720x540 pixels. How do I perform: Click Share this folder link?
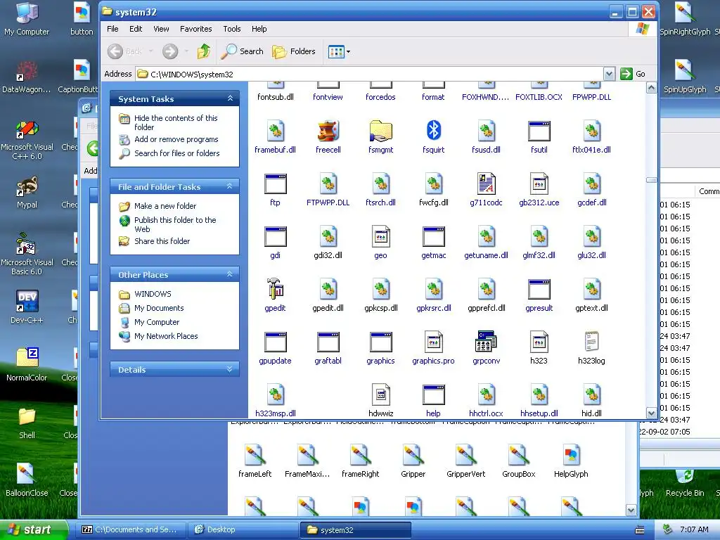click(x=162, y=241)
